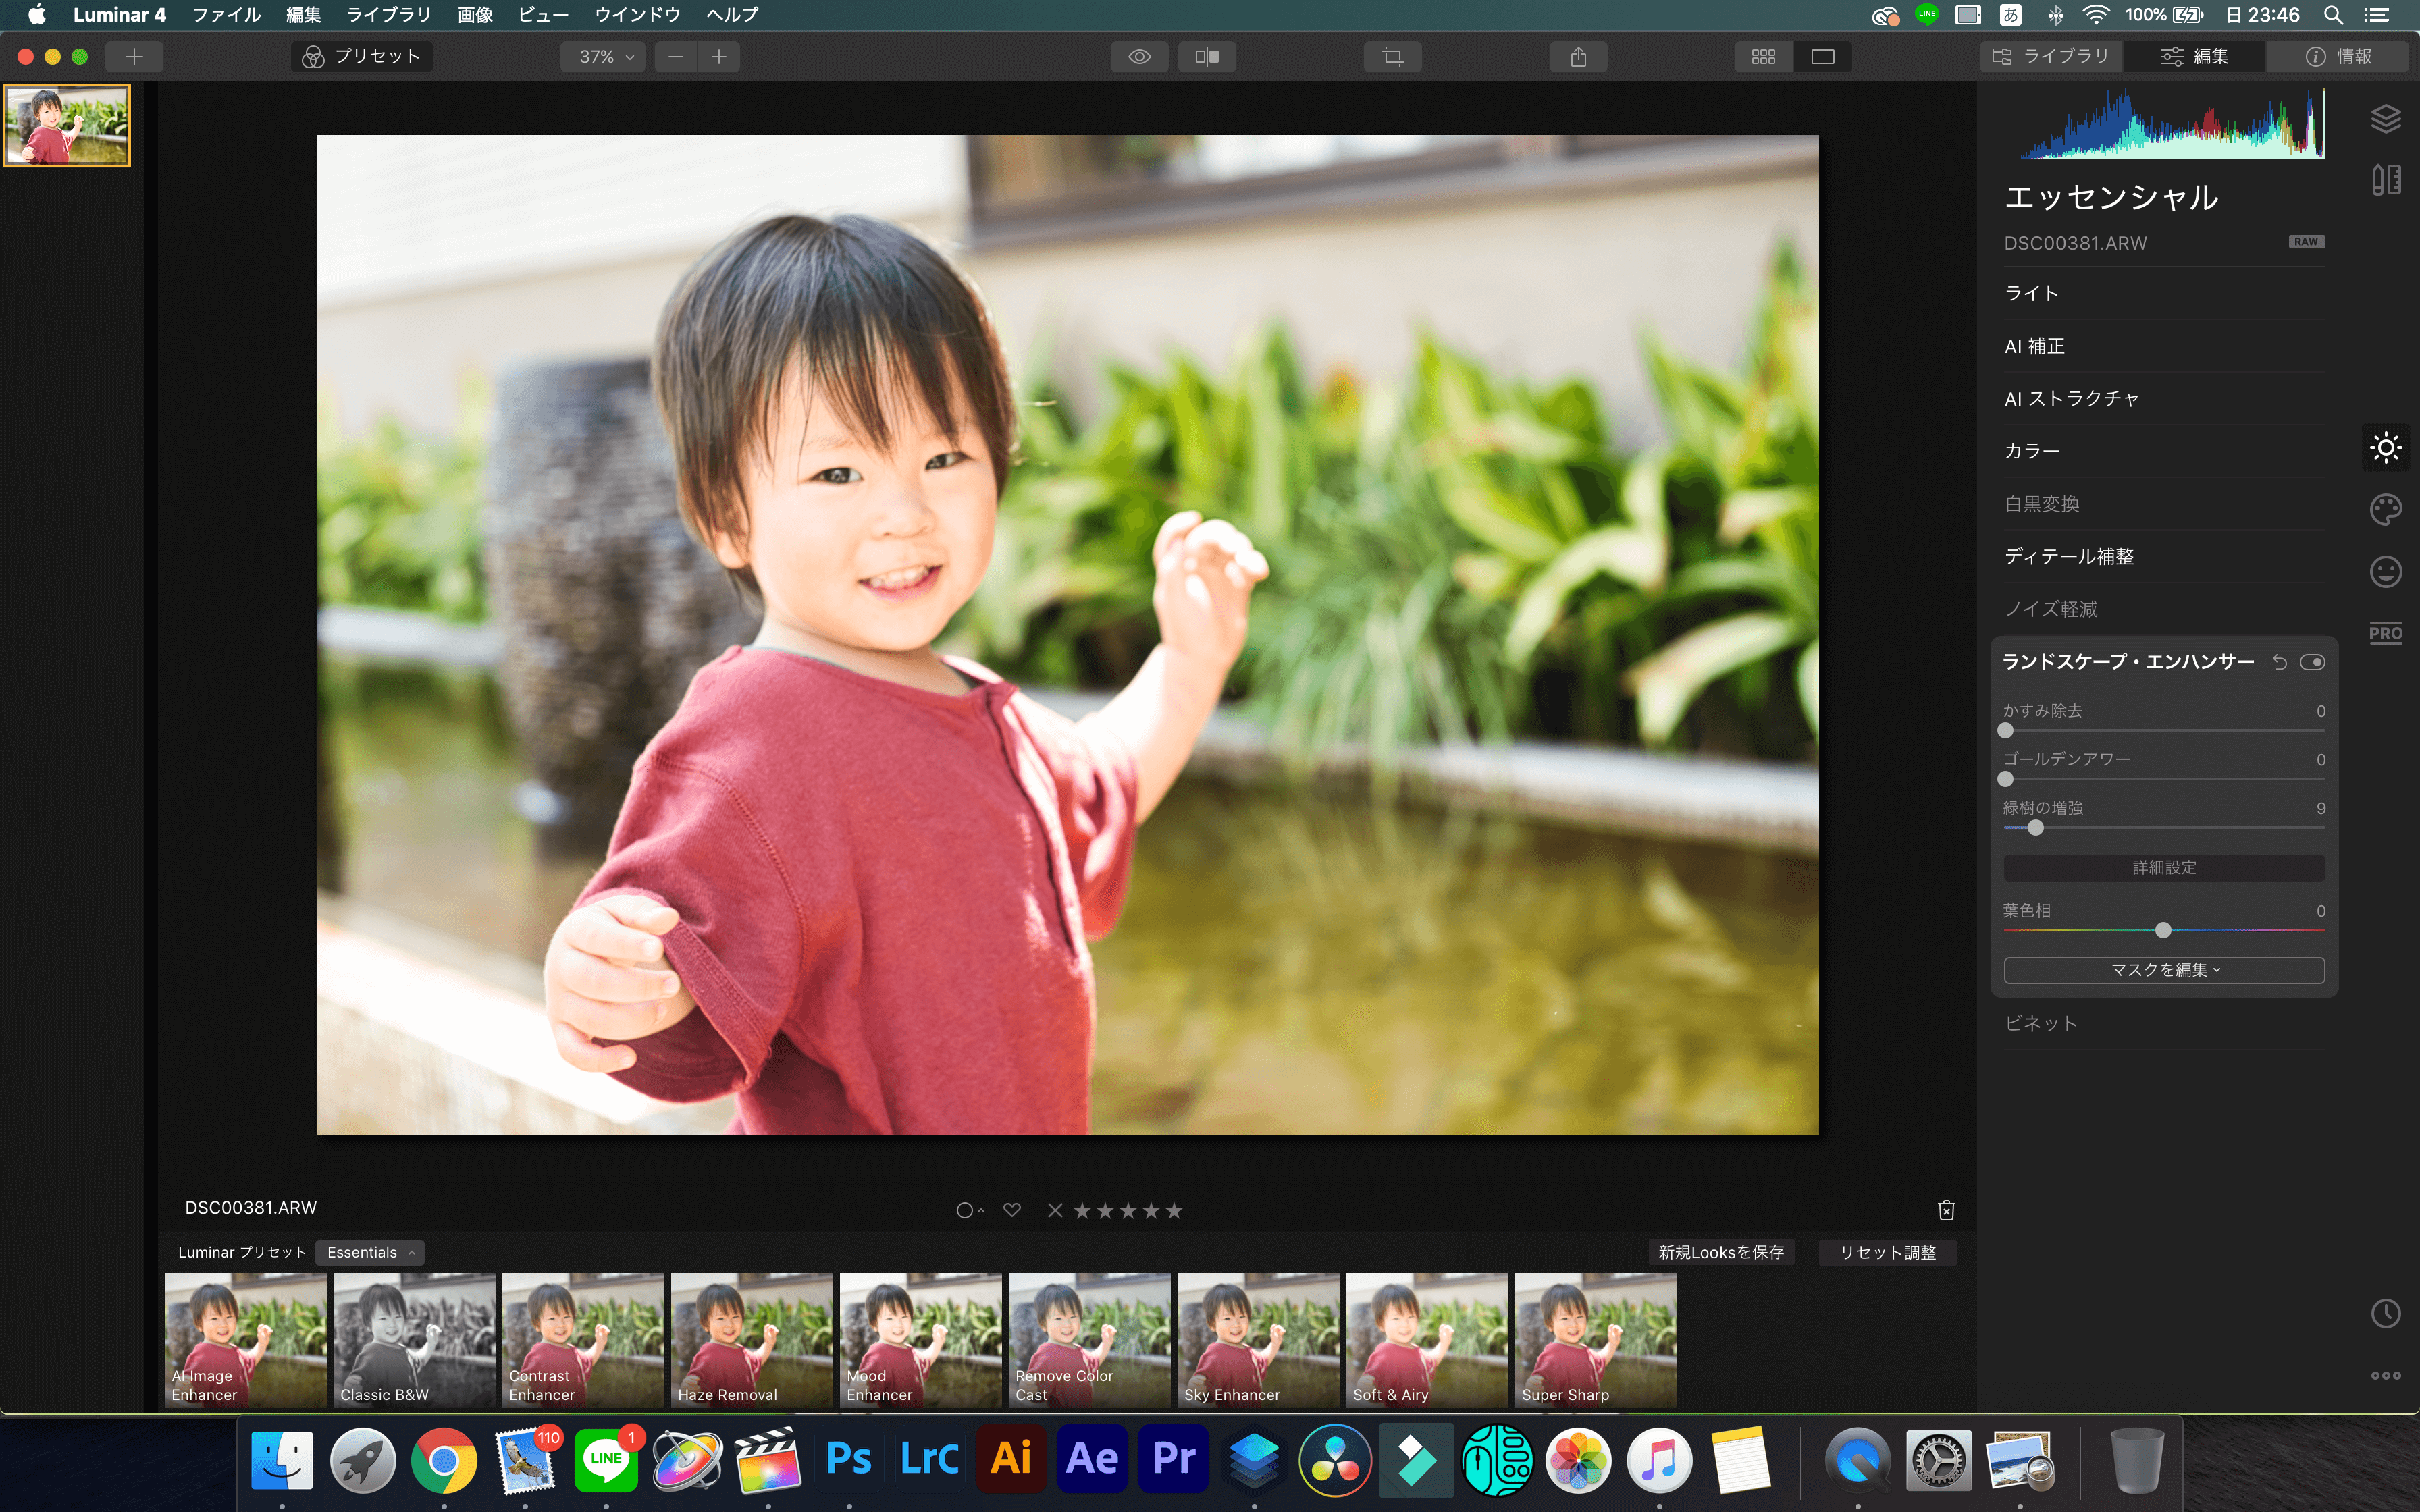
Task: Switch to gallery grid view
Action: click(x=1763, y=57)
